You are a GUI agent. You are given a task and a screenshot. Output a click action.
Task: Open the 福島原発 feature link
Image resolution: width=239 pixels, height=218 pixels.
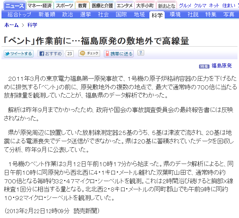pyautogui.click(x=222, y=66)
